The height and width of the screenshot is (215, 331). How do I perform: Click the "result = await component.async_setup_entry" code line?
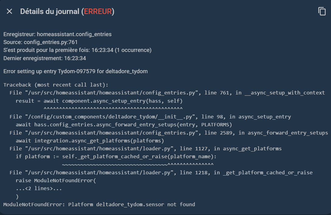point(99,101)
